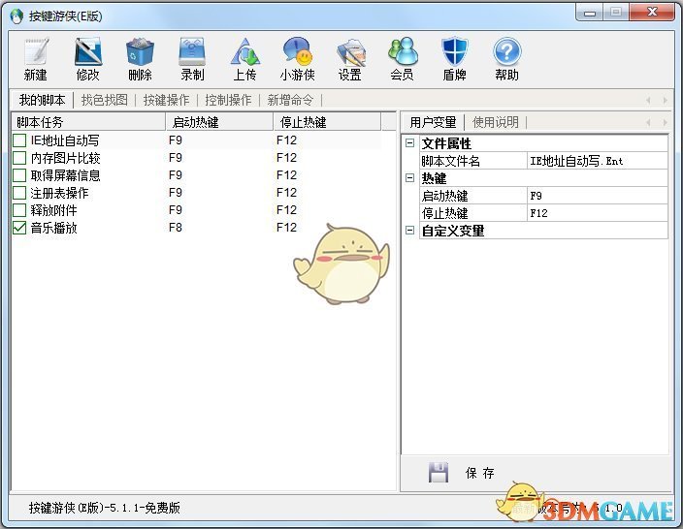Open the 设置 (Settings) toolbar icon
The image size is (683, 529).
pyautogui.click(x=350, y=60)
